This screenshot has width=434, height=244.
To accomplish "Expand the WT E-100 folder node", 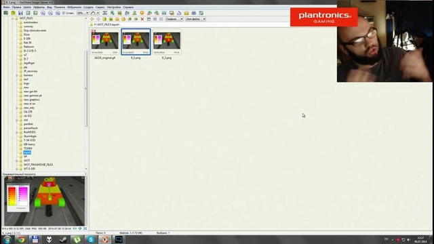I will click(x=17, y=169).
